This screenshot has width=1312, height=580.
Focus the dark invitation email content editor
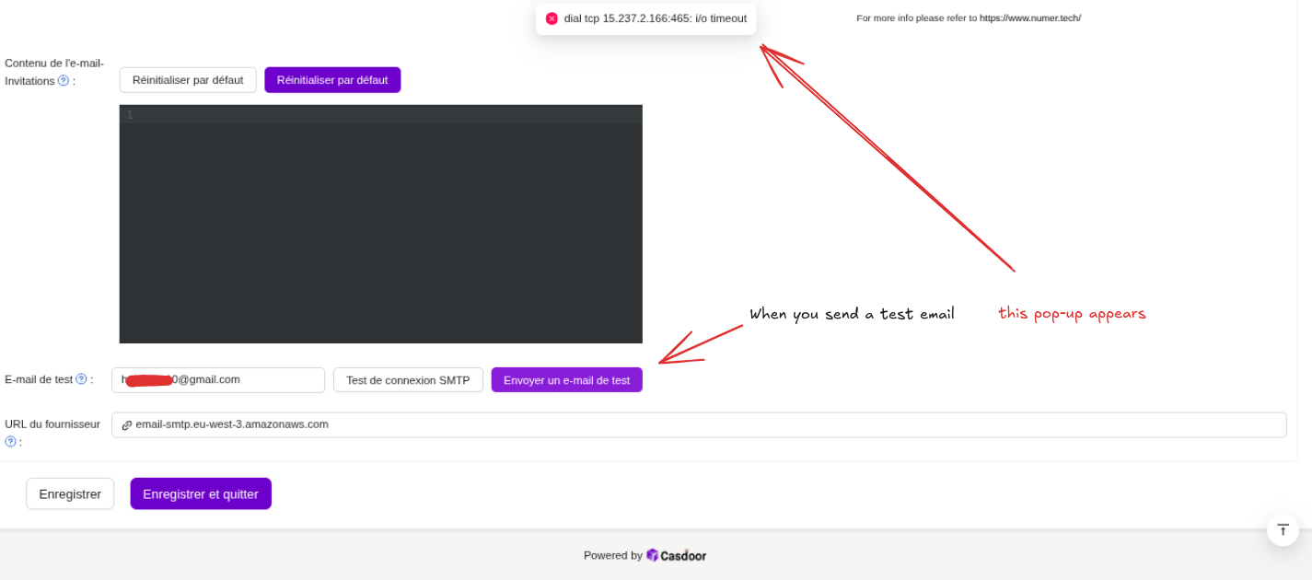pos(381,224)
